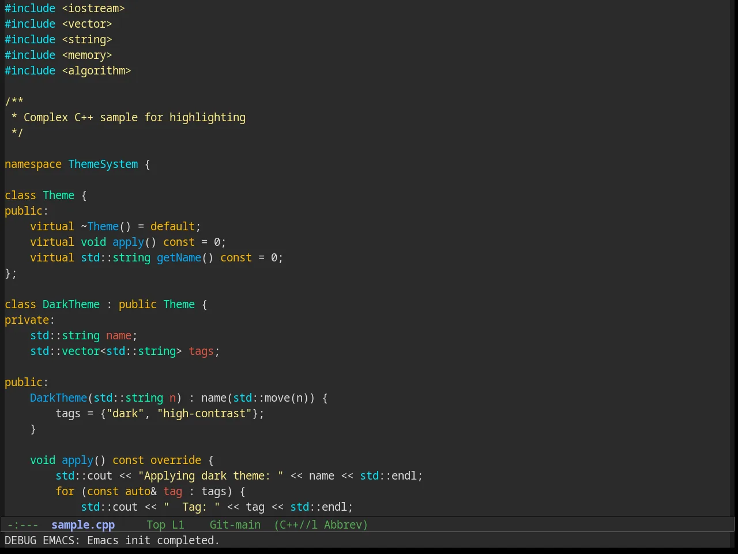Click the 'for' keyword in the loop

[65, 491]
